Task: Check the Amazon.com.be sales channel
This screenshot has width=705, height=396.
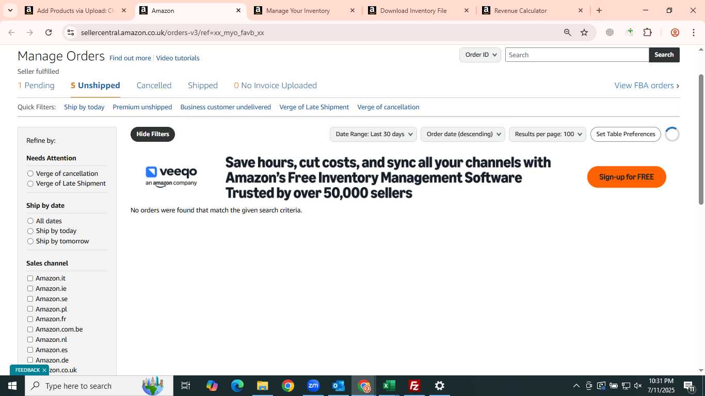Action: coord(30,329)
